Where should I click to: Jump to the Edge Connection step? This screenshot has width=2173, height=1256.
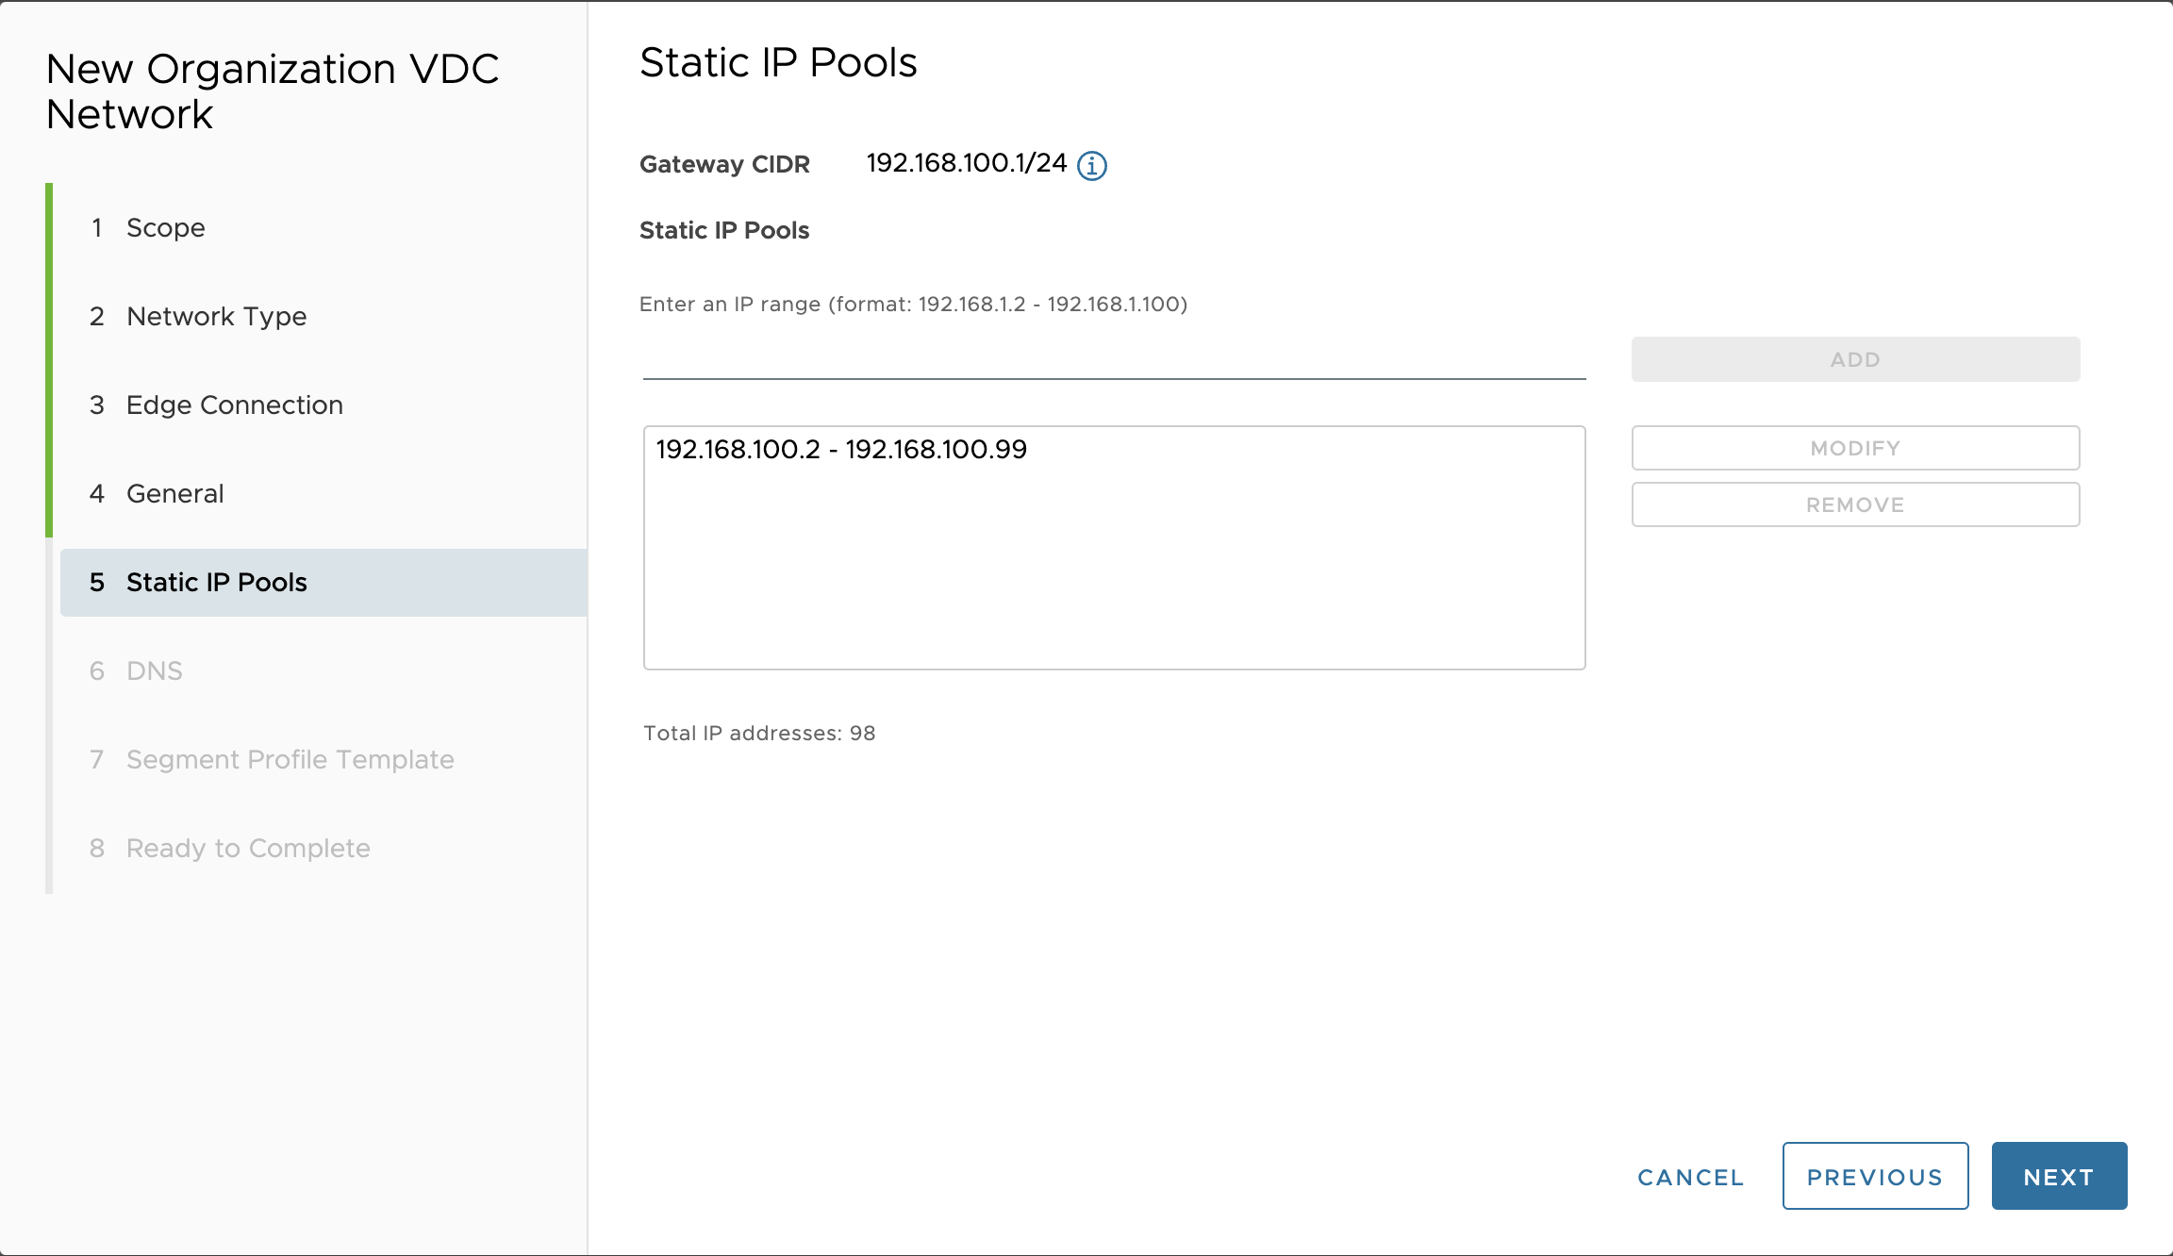(234, 405)
